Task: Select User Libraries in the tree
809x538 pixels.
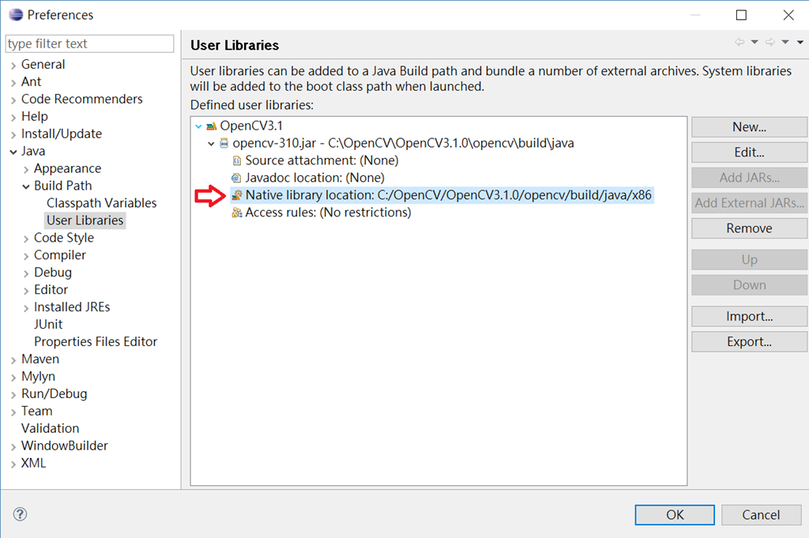Action: (85, 220)
